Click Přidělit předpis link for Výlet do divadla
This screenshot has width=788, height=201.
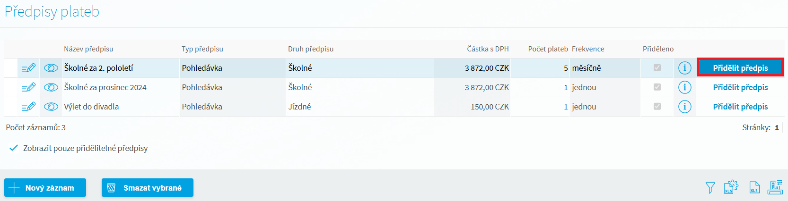point(740,107)
